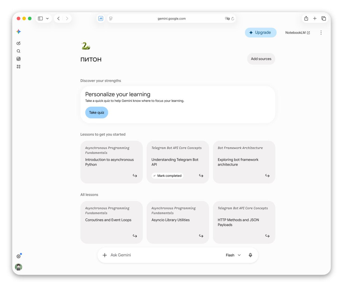The width and height of the screenshot is (343, 287).
Task: Mark Understanding Telegram Bot API completed
Action: coord(167,176)
